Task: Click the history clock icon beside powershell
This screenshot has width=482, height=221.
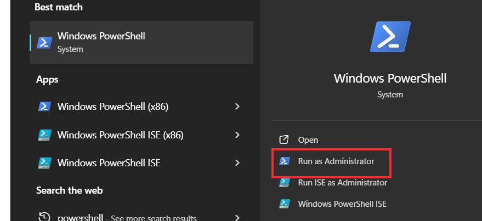Action: coord(44,217)
